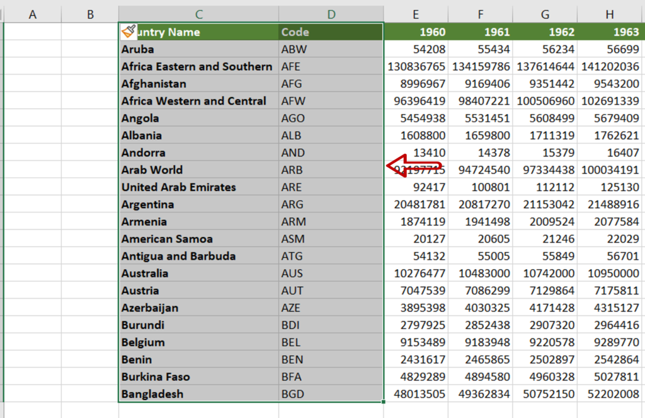
Task: Select column C header
Action: click(x=198, y=15)
